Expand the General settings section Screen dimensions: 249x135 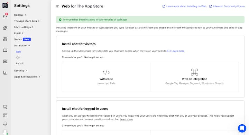coord(20,15)
